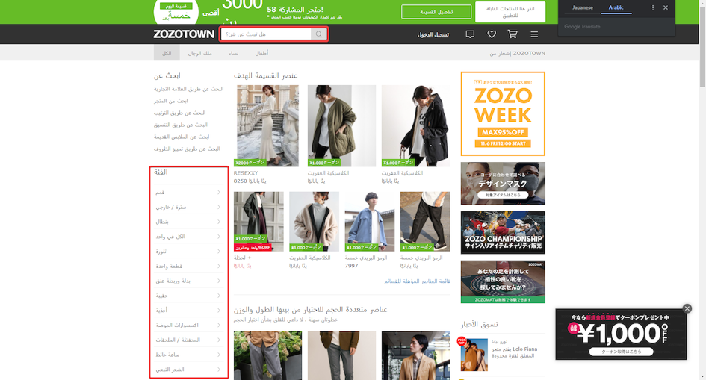This screenshot has height=380, width=706.
Task: Open the message notifications speech-bubble icon
Action: 470,34
